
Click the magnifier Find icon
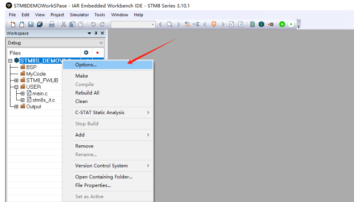point(169,24)
